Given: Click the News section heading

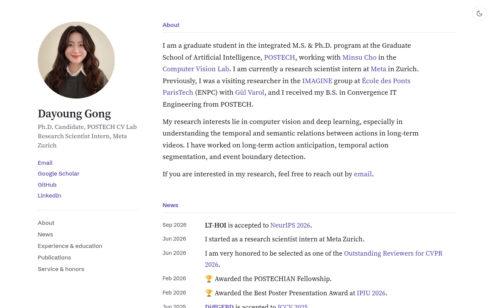Looking at the screenshot, I should click(x=170, y=205).
